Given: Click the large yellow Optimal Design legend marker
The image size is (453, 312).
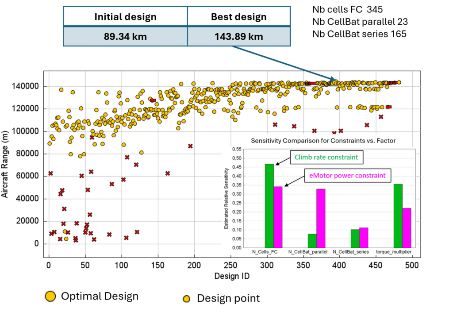Looking at the screenshot, I should (x=50, y=297).
